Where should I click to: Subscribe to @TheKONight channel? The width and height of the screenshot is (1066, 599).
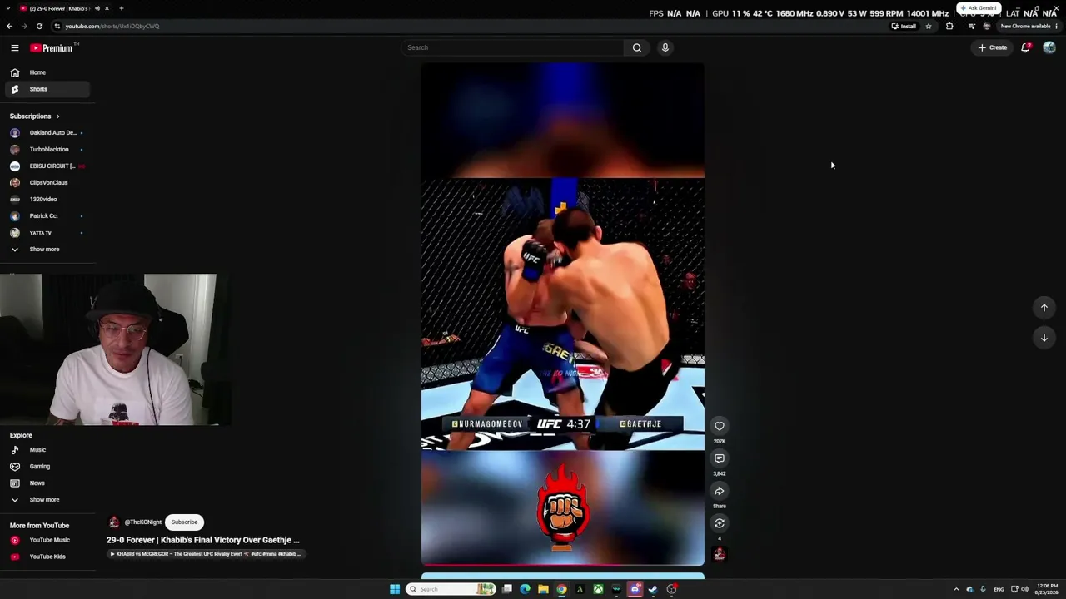point(184,522)
